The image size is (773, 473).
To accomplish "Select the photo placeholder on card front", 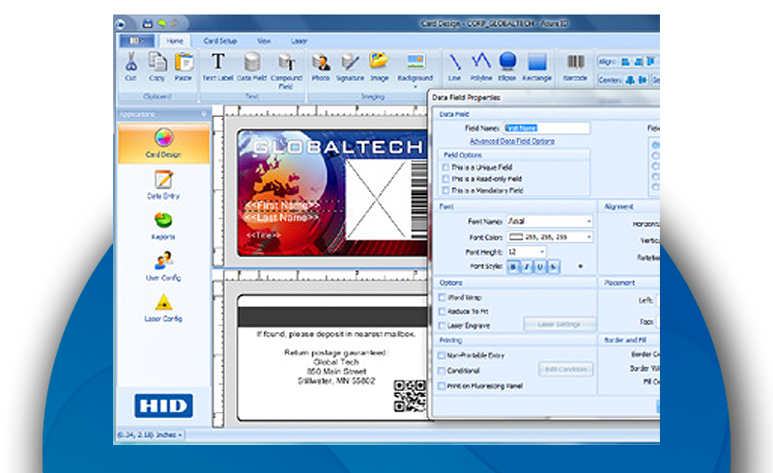I will pos(377,200).
